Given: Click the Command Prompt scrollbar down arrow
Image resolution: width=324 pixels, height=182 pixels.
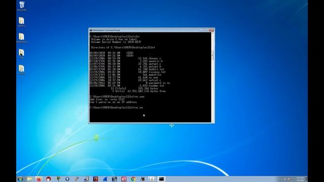Looking at the screenshot, I should [213, 121].
